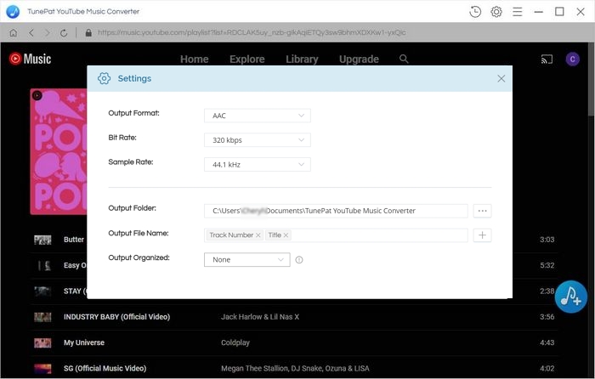Screen dimensions: 595x379
Task: Go to the Upgrade tab
Action: click(359, 59)
